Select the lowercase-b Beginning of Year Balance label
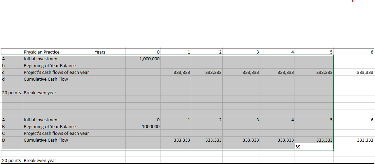Viewport: 375px width, 164px height. (x=58, y=65)
